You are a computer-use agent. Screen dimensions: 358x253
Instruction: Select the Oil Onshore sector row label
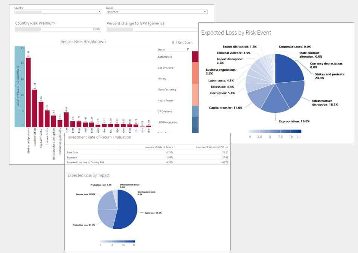[165, 111]
